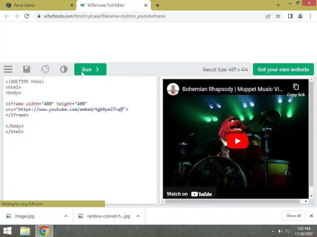Viewport: 317px width, 237px height.
Task: Click the Muppets channel avatar
Action: (x=173, y=89)
